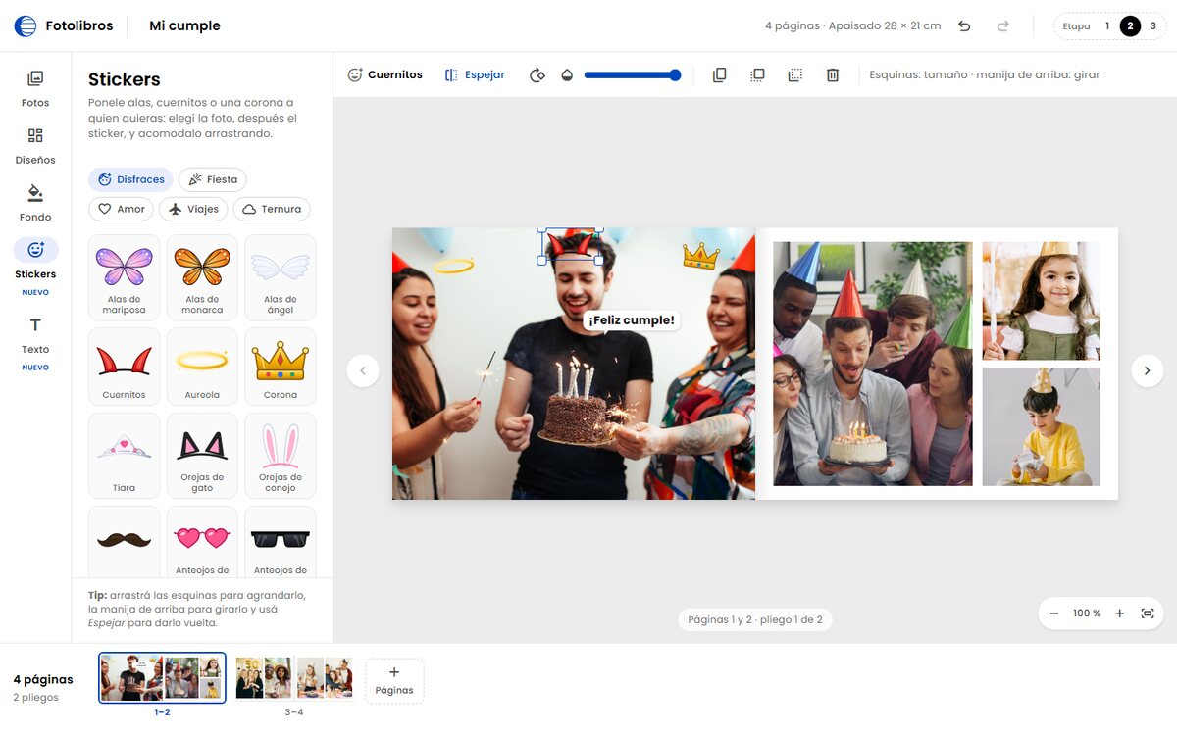Zoom in with the plus button
This screenshot has height=735, width=1177.
(1119, 613)
